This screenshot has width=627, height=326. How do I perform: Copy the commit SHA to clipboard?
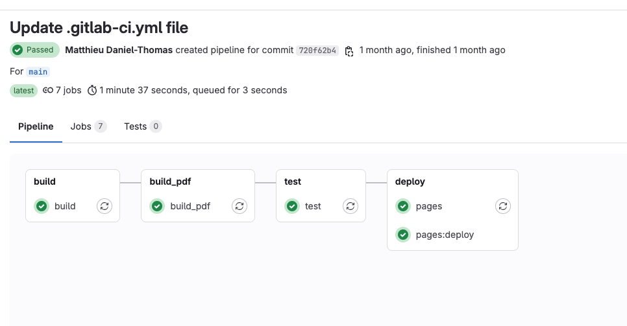click(x=349, y=51)
